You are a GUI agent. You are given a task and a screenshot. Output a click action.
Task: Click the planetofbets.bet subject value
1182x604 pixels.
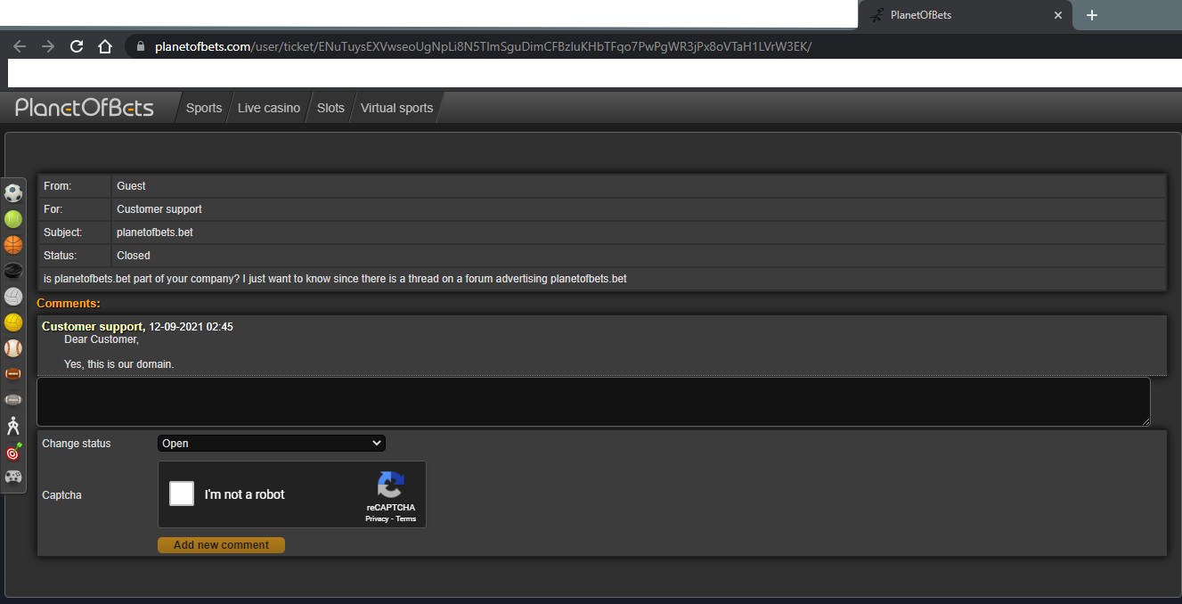(x=155, y=233)
